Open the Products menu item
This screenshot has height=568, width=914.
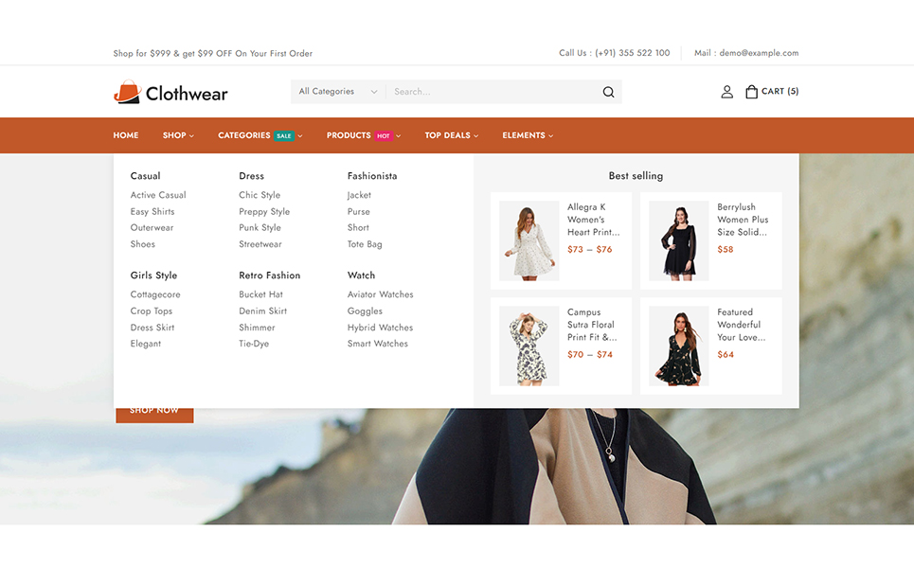click(349, 135)
